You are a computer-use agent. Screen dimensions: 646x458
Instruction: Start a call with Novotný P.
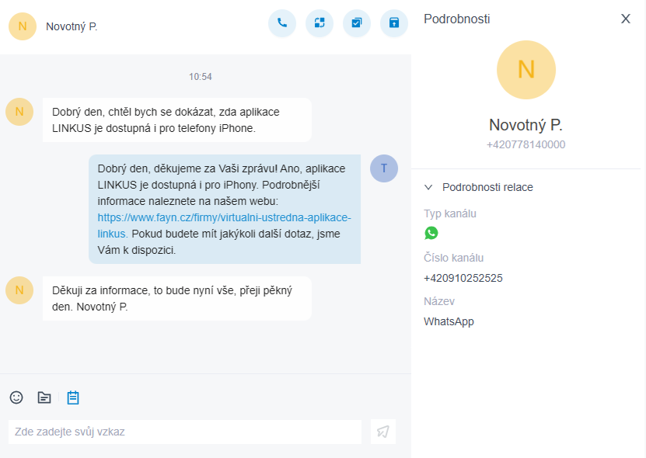point(282,23)
